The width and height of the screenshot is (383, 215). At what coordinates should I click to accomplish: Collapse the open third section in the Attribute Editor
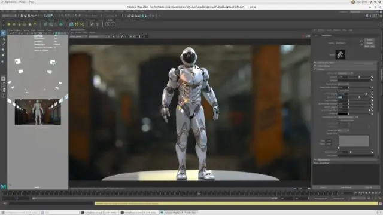click(x=315, y=69)
